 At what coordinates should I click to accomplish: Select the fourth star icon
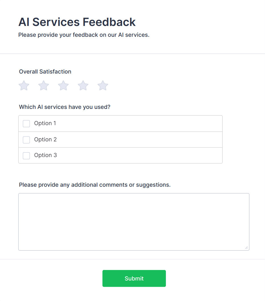point(83,85)
